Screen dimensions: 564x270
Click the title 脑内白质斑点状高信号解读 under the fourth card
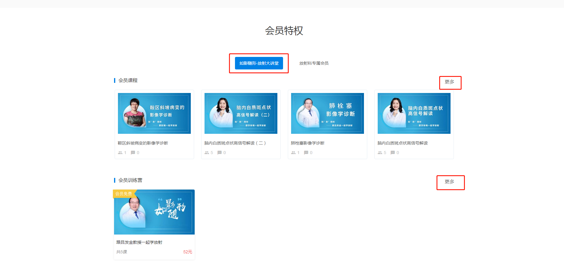click(x=402, y=143)
